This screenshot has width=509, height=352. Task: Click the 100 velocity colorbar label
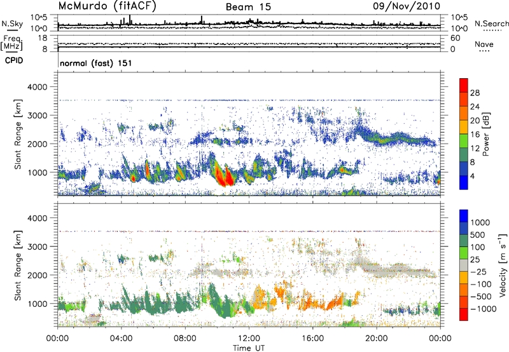pos(478,247)
